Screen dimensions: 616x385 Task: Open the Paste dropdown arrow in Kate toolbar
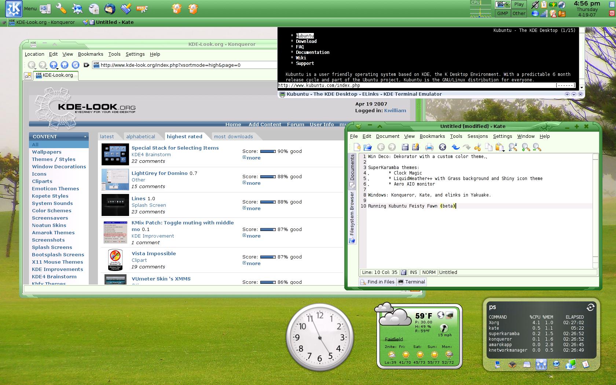[504, 150]
